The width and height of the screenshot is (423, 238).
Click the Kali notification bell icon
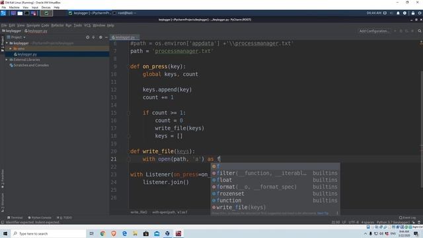398,13
